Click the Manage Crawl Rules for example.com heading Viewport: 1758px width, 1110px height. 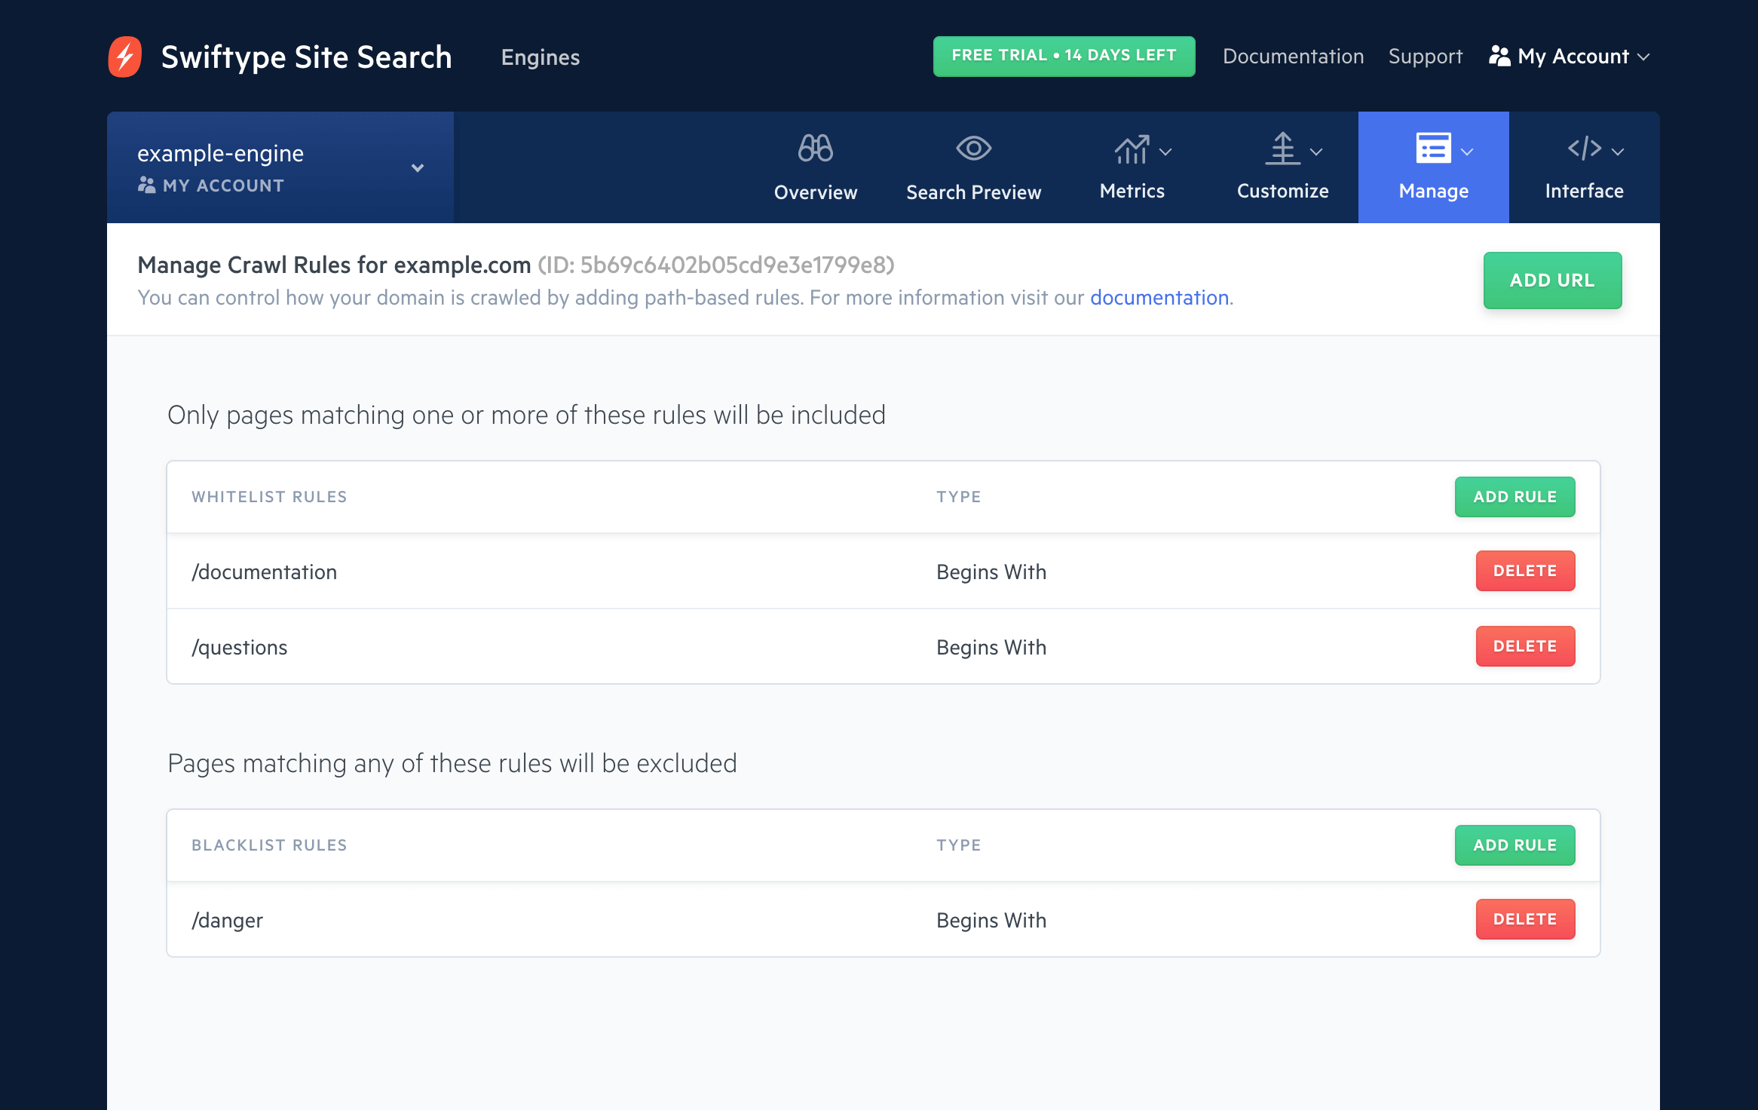tap(334, 265)
